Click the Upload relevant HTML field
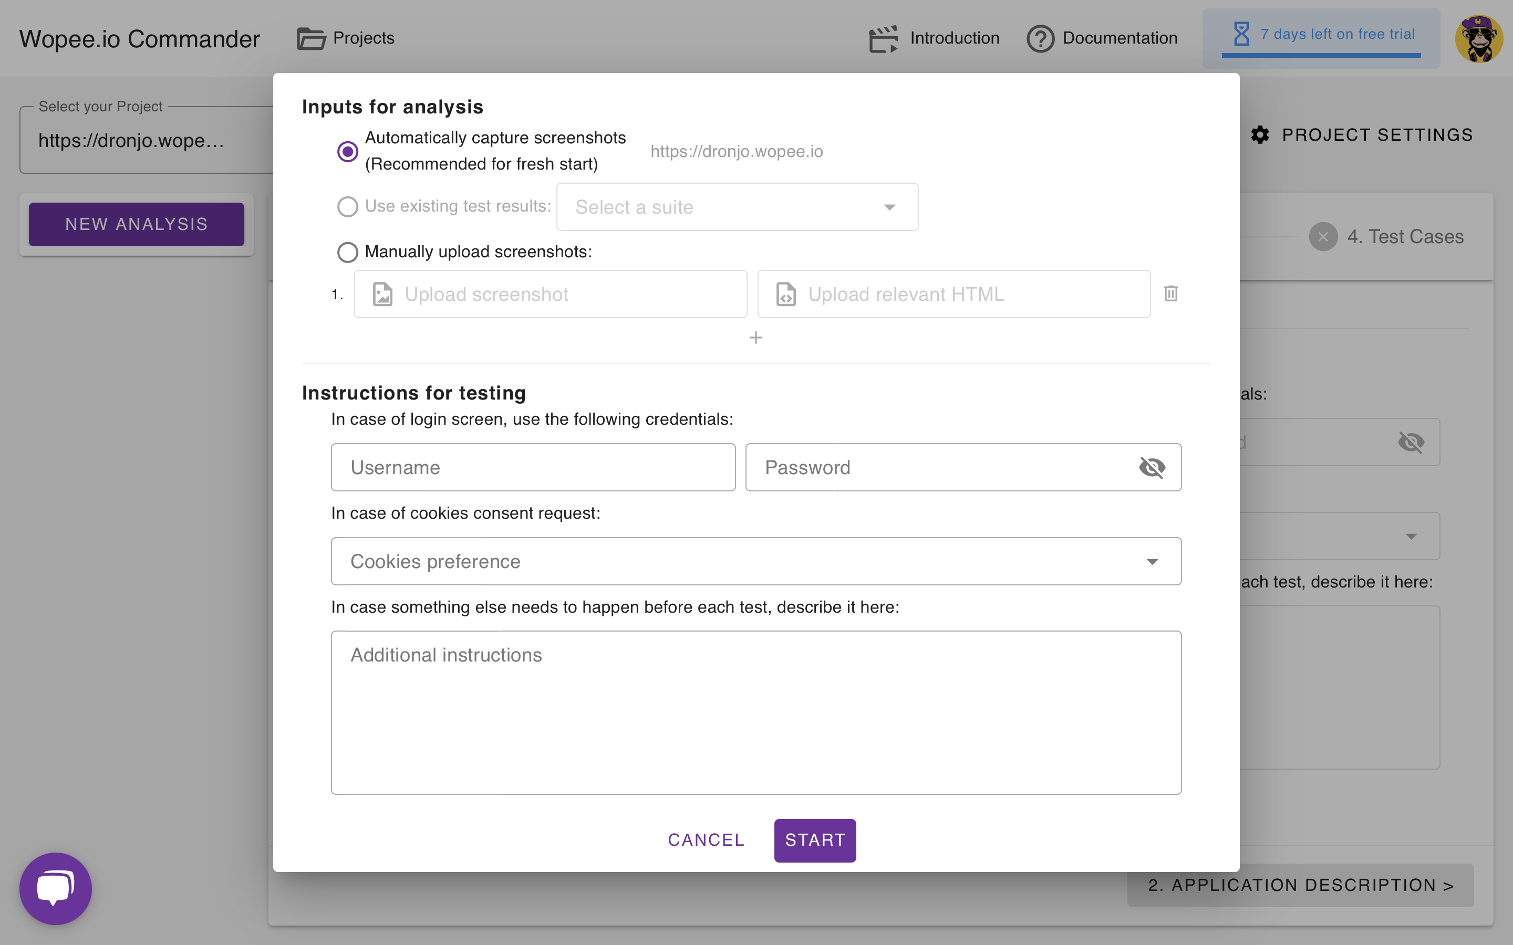Viewport: 1513px width, 945px height. click(x=954, y=294)
